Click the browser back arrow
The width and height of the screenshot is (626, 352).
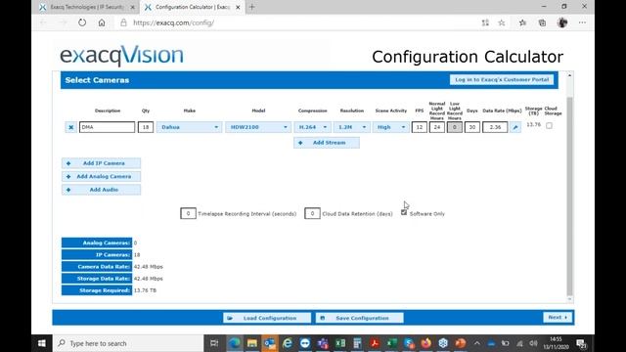click(43, 22)
